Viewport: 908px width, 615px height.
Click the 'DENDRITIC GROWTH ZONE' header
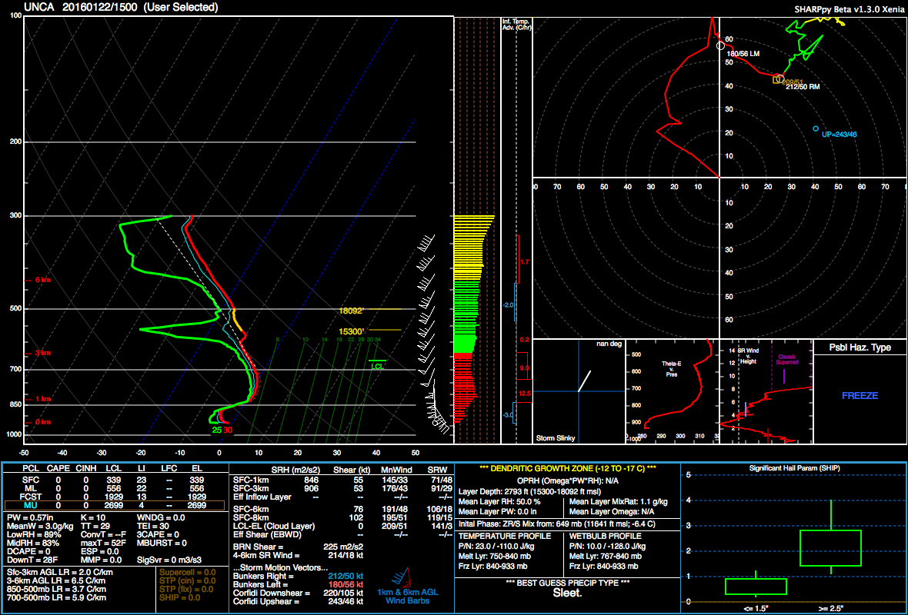coord(568,468)
